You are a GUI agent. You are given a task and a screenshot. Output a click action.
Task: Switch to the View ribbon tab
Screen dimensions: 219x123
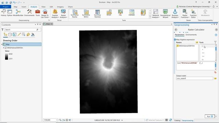click(x=43, y=7)
